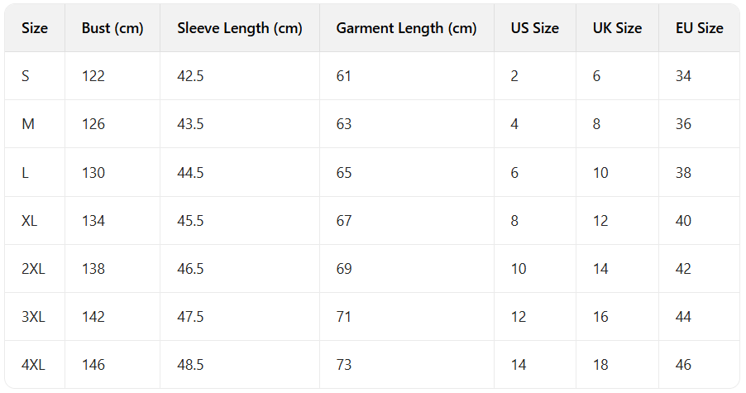
Task: Select the 3XL size cell
Action: point(34,317)
